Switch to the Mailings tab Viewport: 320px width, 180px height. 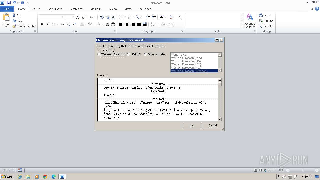coord(96,9)
